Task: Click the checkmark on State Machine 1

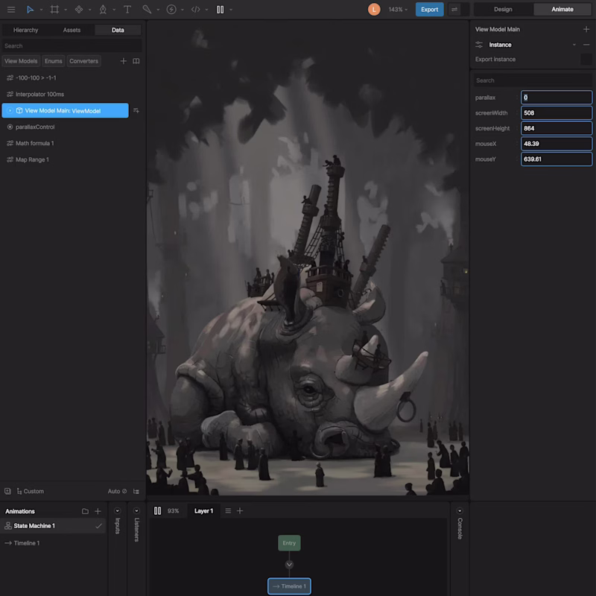Action: coord(99,526)
